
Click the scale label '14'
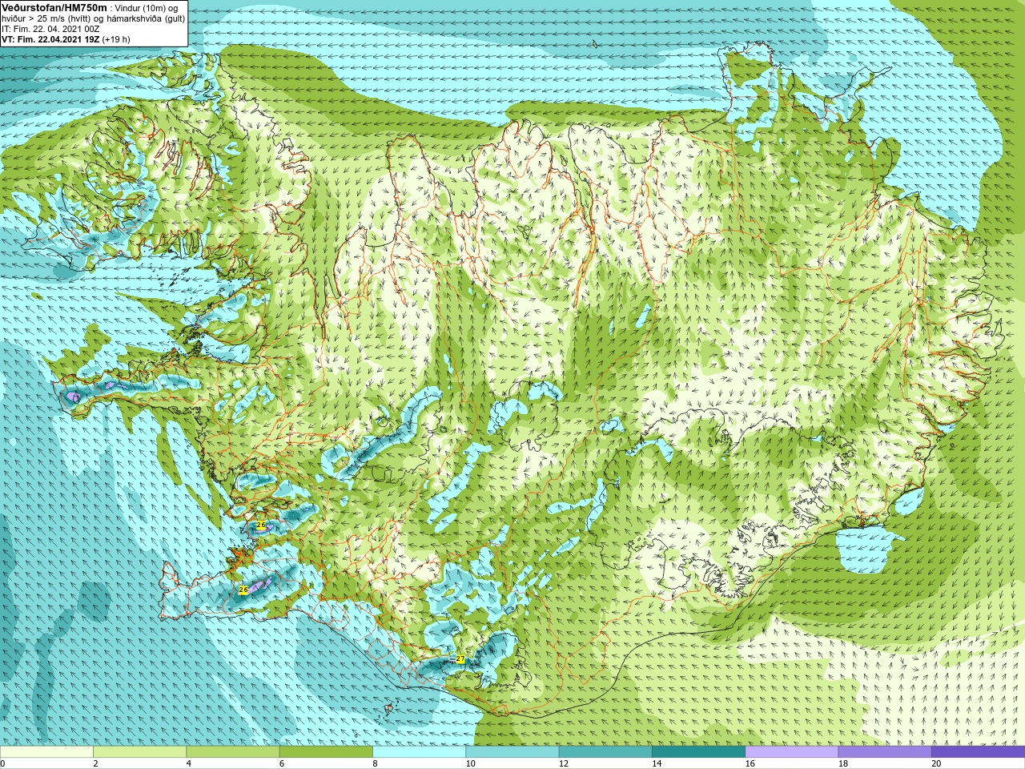[x=657, y=763]
